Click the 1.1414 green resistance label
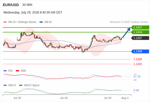The height and width of the screenshot is (102, 150). (140, 32)
